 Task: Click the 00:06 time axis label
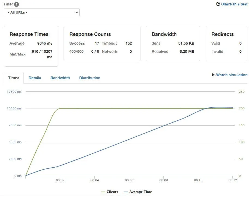coord(129,180)
